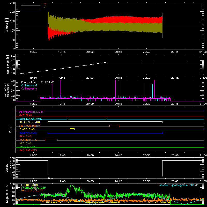Click the 'Roll period [s]' axis title
The width and height of the screenshot is (207, 207).
tap(8, 64)
